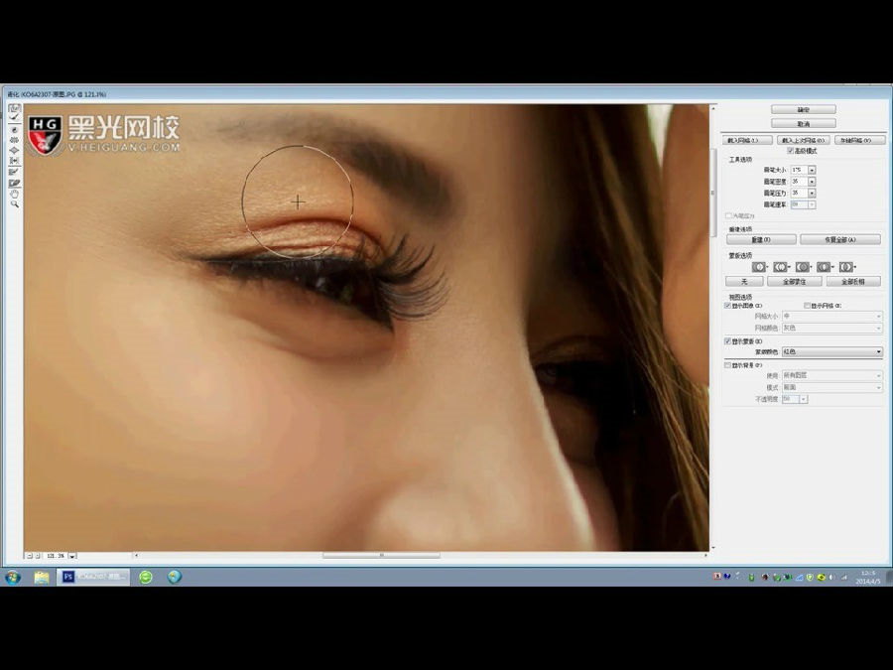Open the globe icon on the taskbar
Viewport: 893px width, 670px height.
(x=175, y=577)
